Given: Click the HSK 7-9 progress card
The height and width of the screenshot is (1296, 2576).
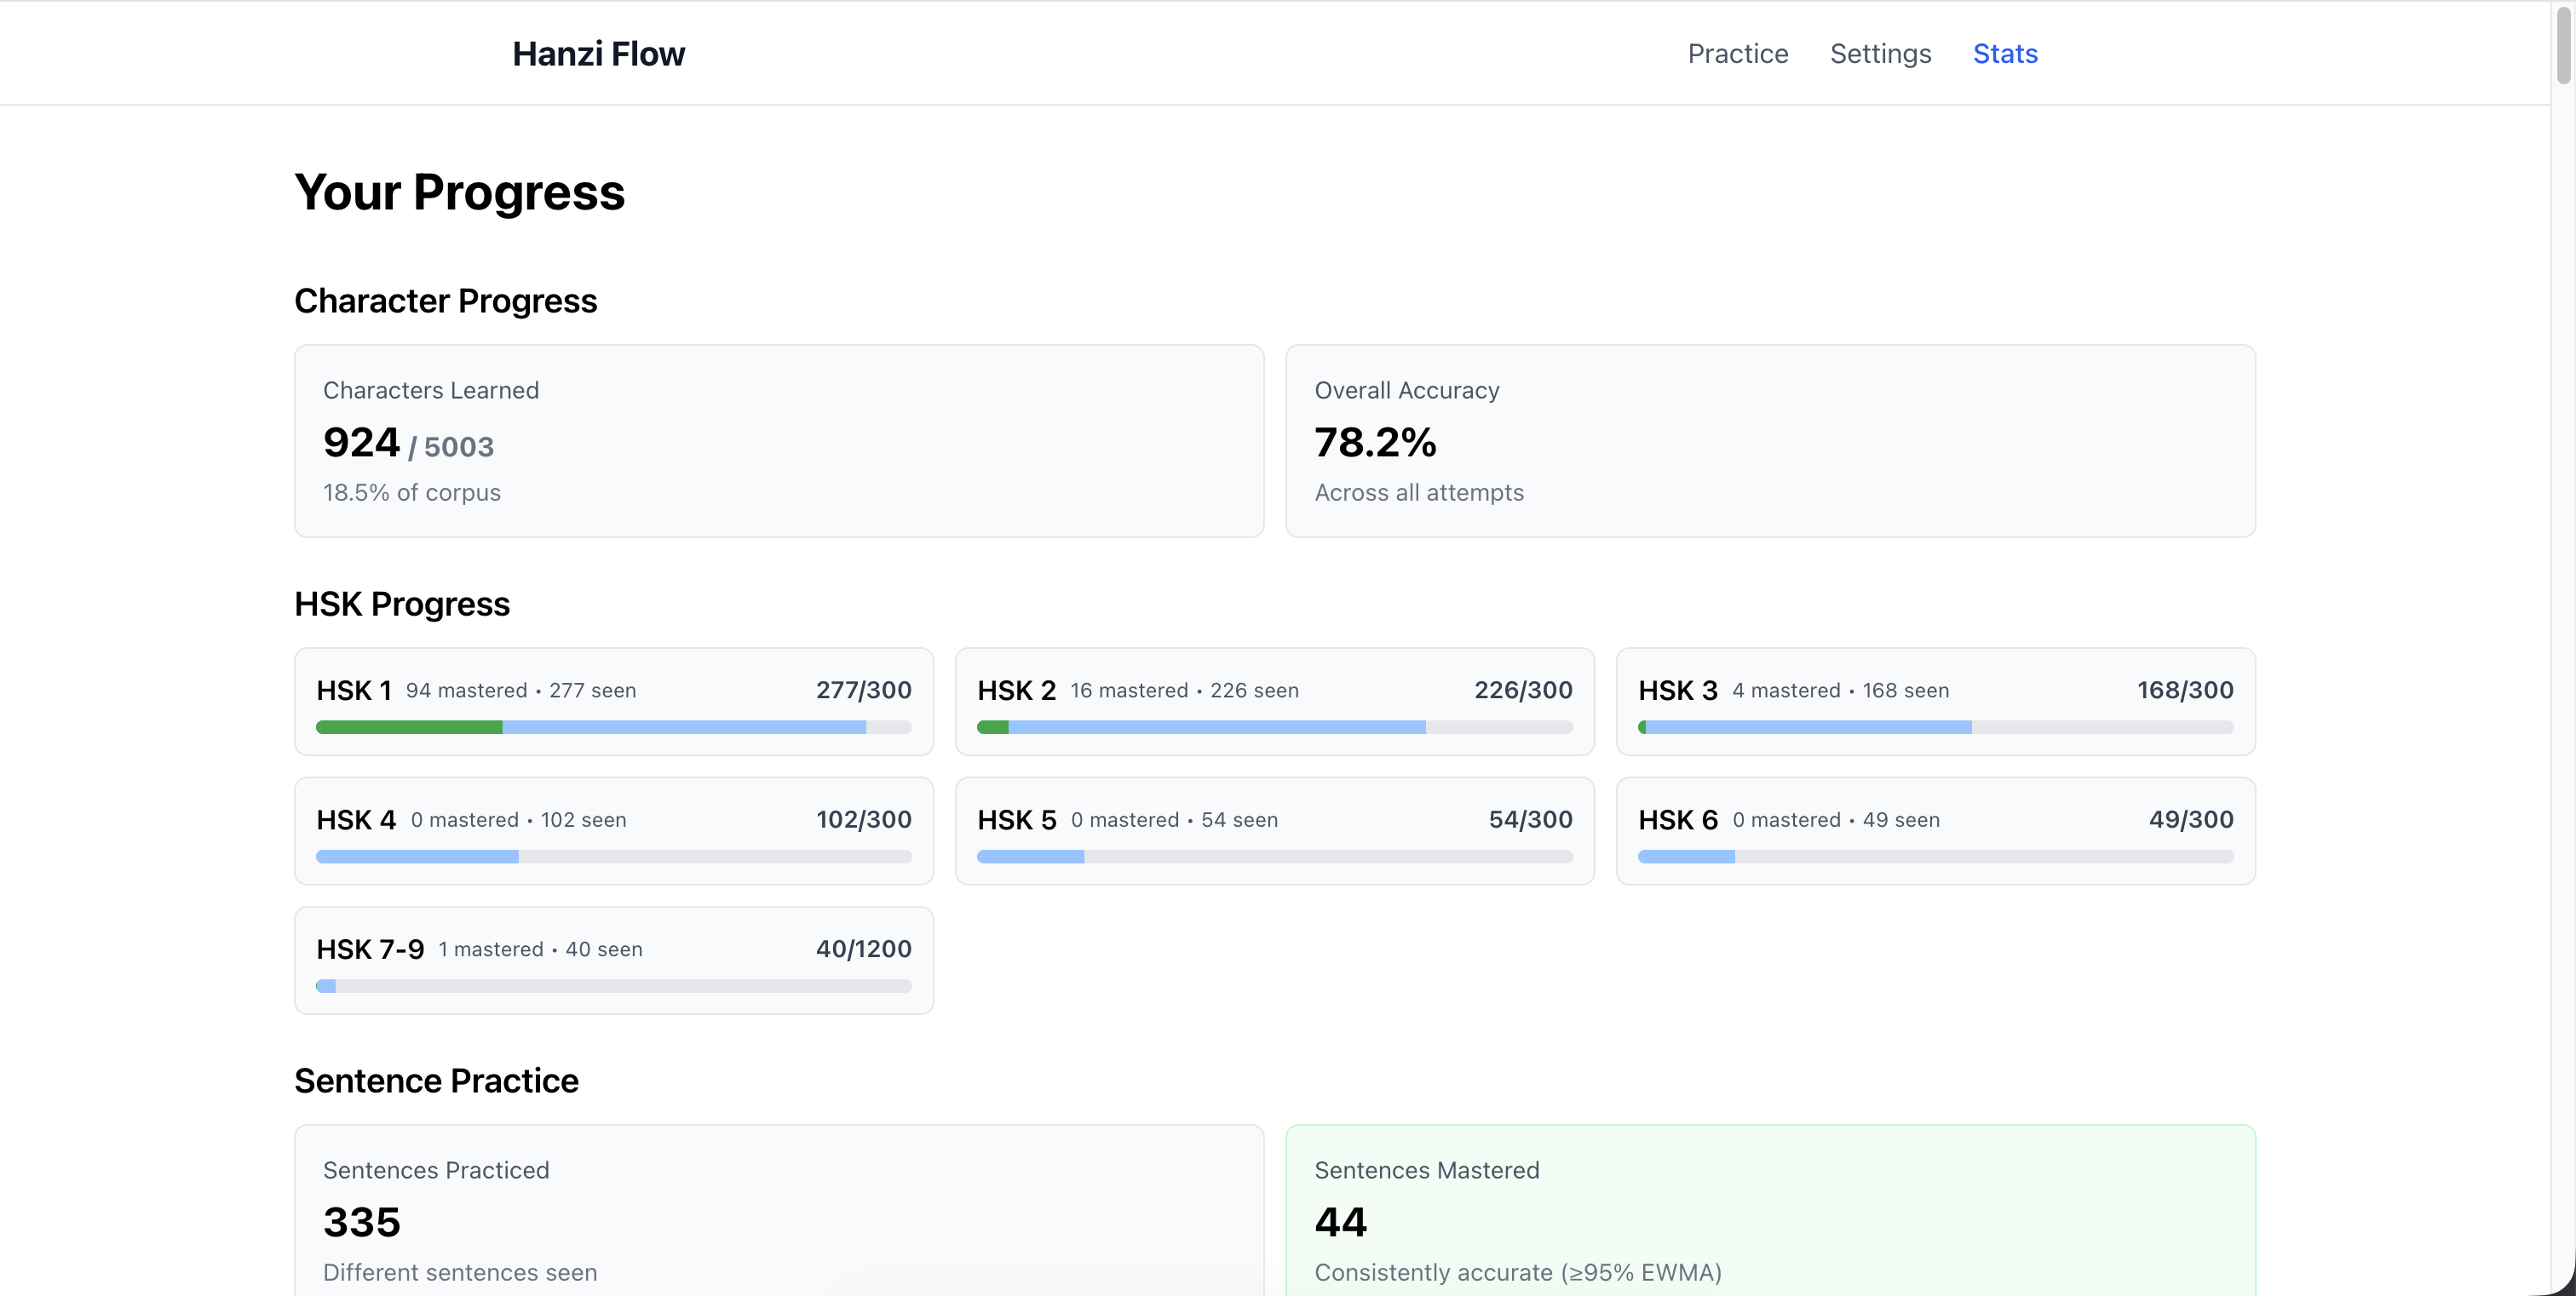Looking at the screenshot, I should coord(613,960).
